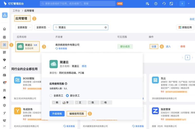Select the app management grid icon in sidebar

coord(4,45)
